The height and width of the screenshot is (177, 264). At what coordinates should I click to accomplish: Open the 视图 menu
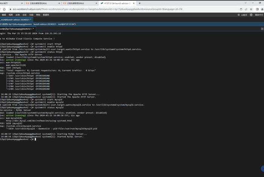11,15
